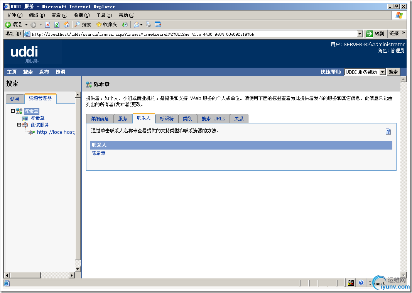Open the Back button history dropdown arrow

[26, 25]
